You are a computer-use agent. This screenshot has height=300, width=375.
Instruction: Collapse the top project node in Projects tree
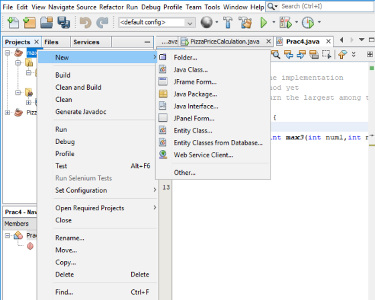point(7,53)
